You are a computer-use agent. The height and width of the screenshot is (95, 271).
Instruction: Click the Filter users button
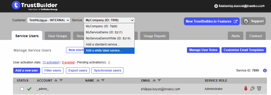[53, 70]
